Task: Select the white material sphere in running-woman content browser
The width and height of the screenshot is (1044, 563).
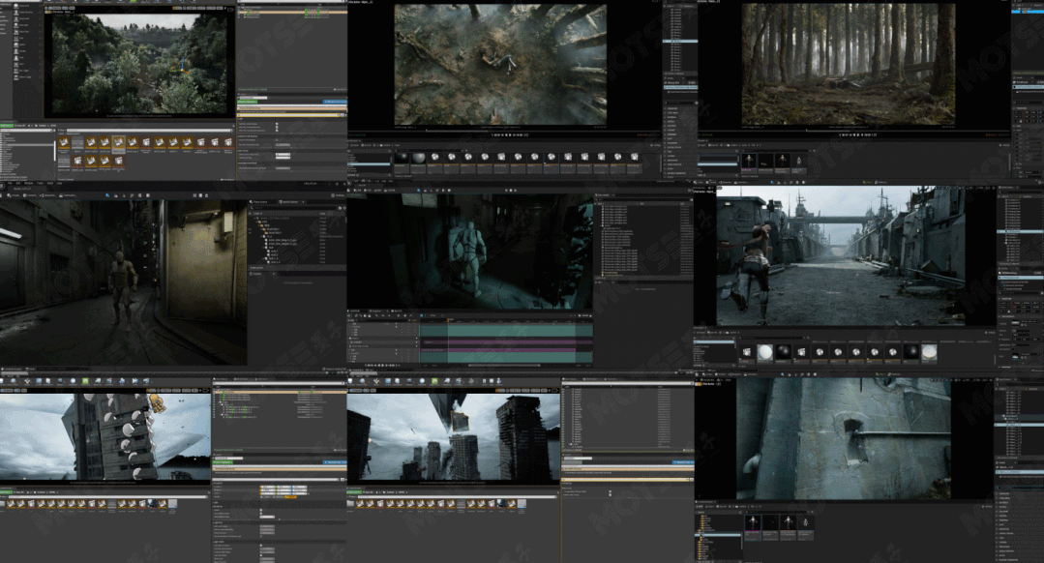Action: point(764,353)
